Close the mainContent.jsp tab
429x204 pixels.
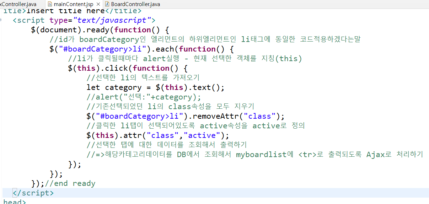[98, 4]
